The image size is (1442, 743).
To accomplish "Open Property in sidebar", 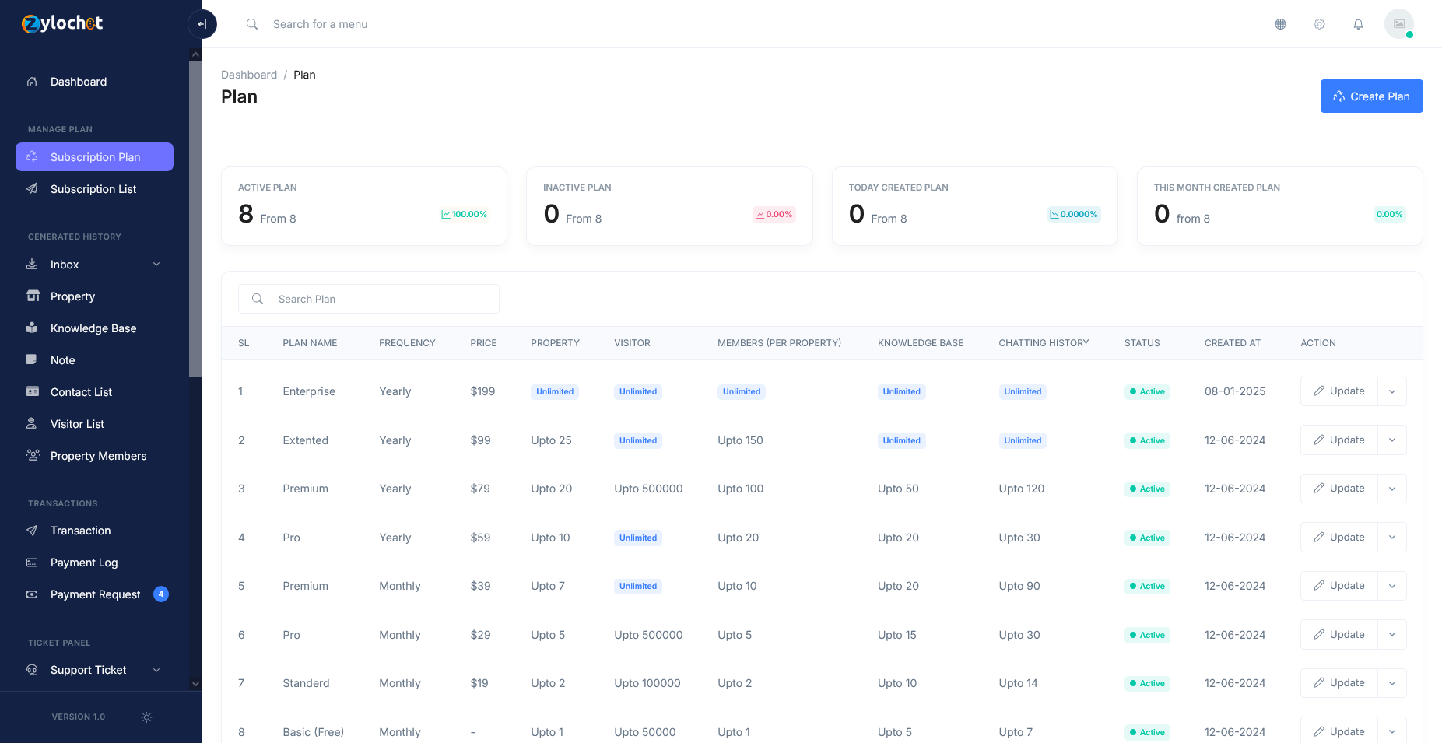I will [x=94, y=296].
